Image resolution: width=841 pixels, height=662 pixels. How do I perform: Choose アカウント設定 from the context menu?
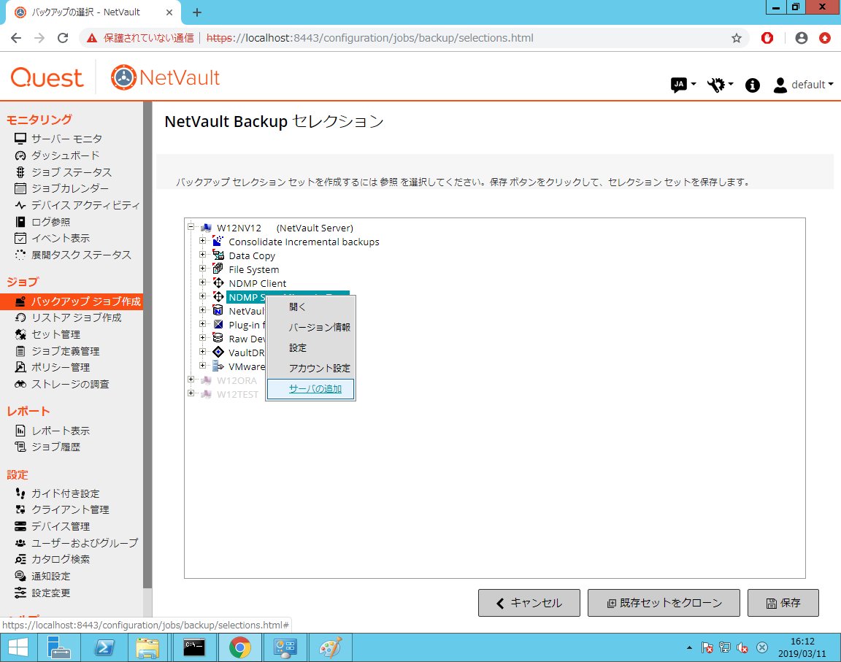[310, 369]
